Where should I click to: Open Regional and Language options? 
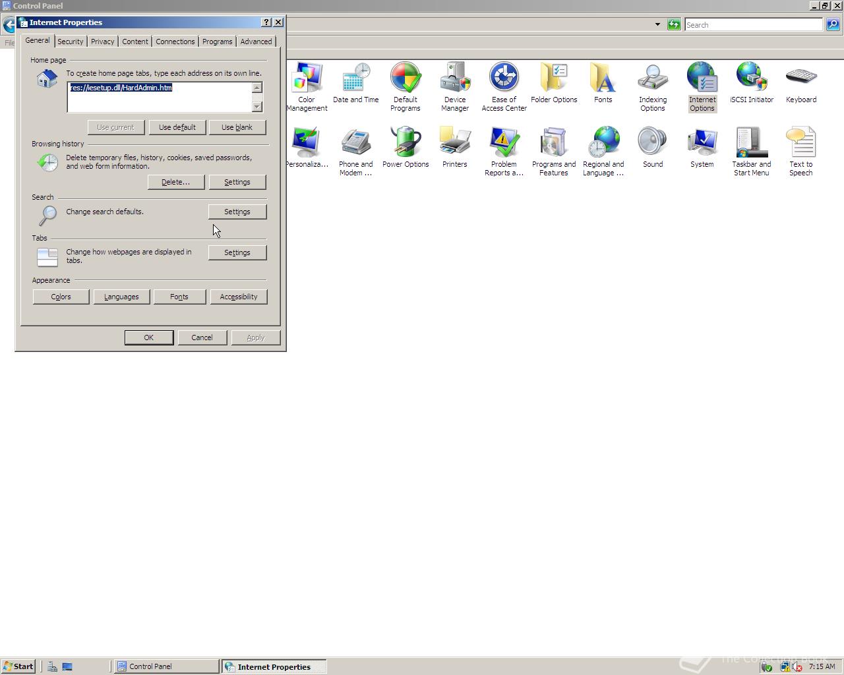[603, 151]
